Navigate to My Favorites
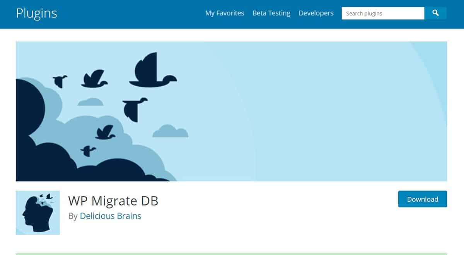This screenshot has width=464, height=255. pos(225,13)
